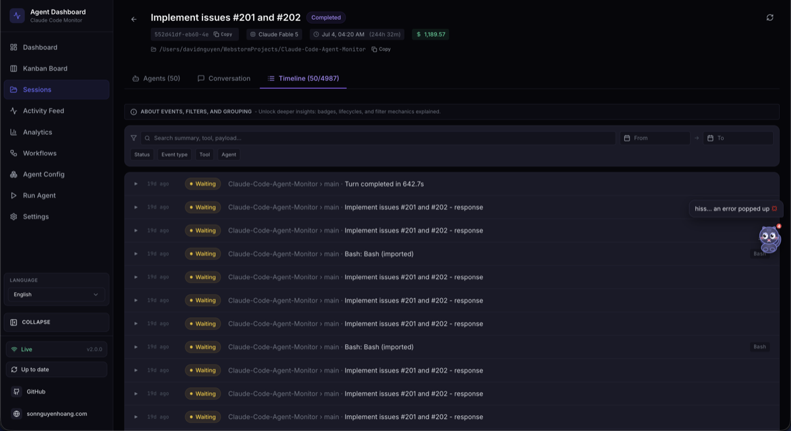This screenshot has width=791, height=431.
Task: Click the list icon on the Timeline tab
Action: tap(271, 78)
